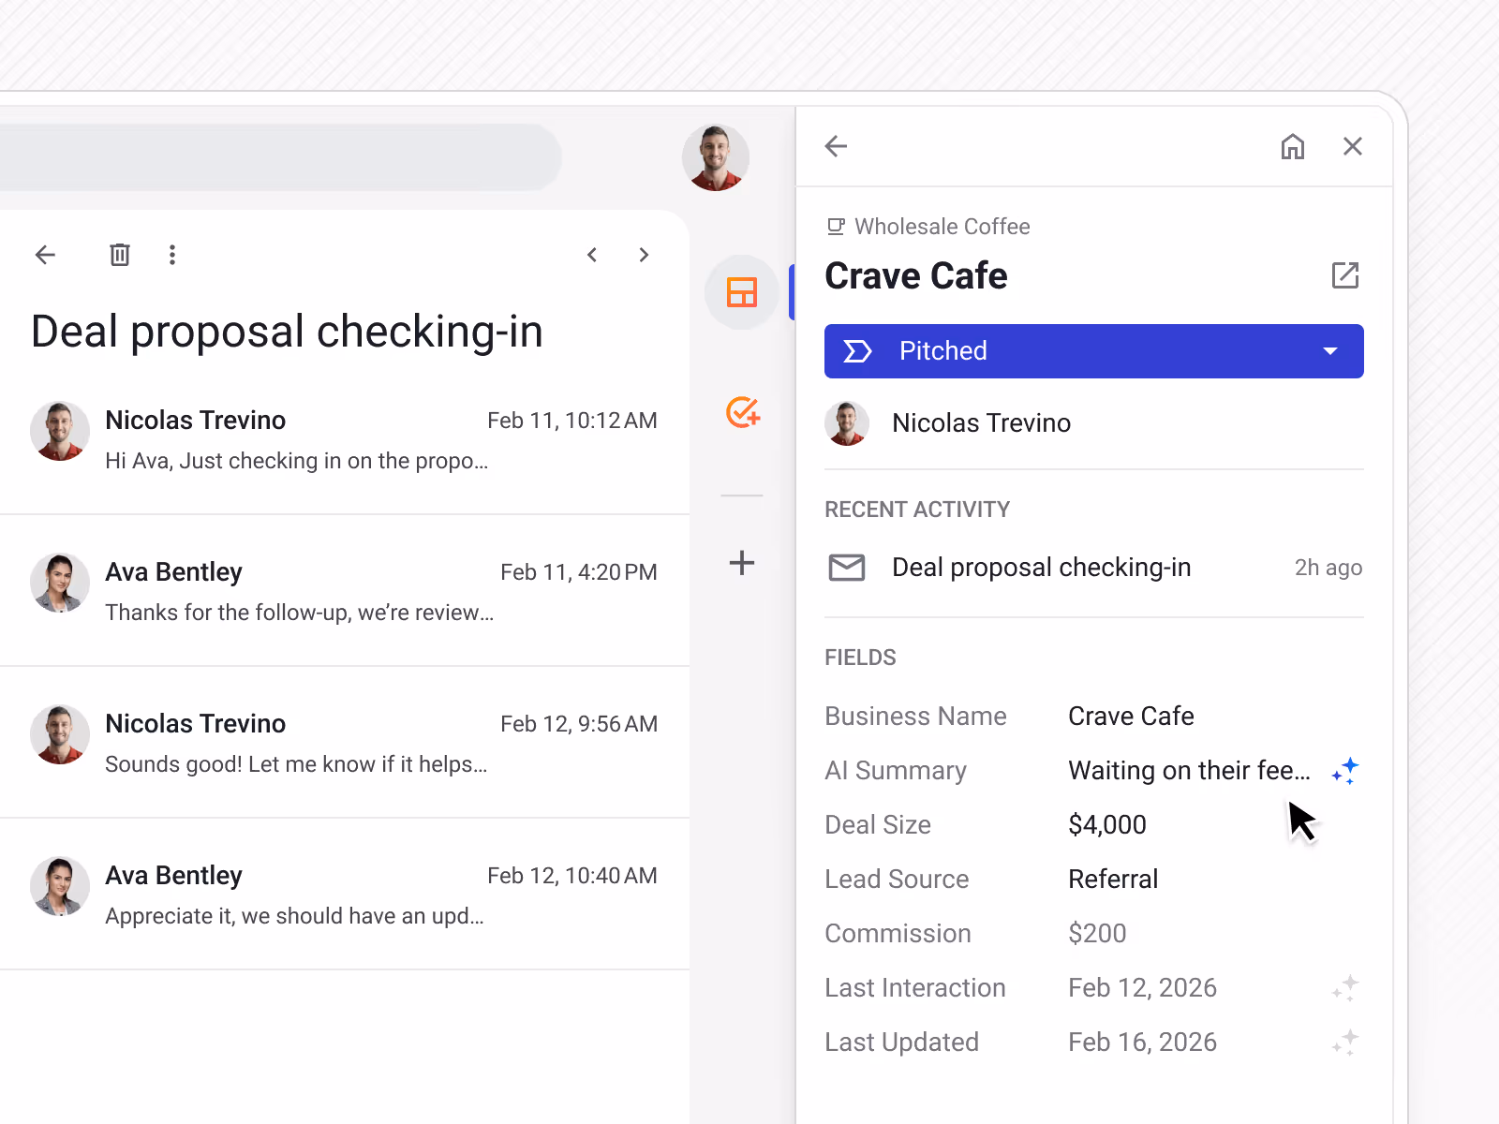Viewport: 1499px width, 1124px height.
Task: Select the tasks checkmark icon in the sidebar
Action: point(741,412)
